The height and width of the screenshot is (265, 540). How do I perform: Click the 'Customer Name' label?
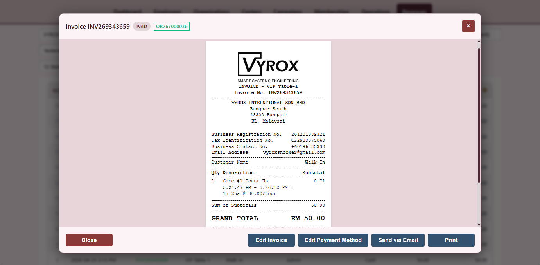coord(230,162)
